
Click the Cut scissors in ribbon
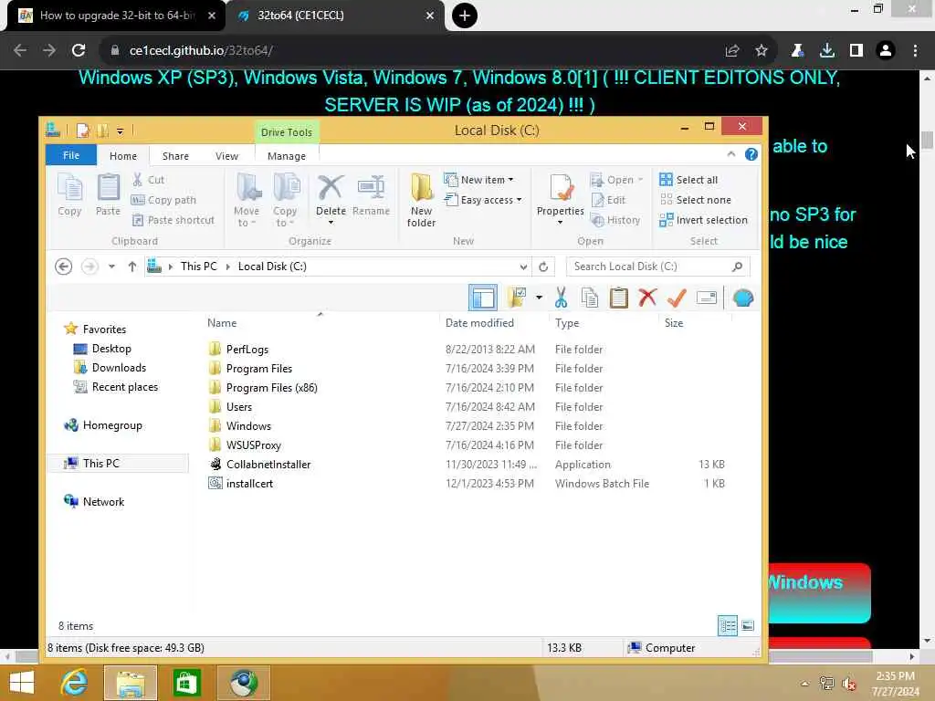click(x=138, y=180)
